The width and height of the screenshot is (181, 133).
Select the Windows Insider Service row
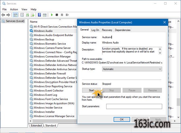[x=53, y=108]
